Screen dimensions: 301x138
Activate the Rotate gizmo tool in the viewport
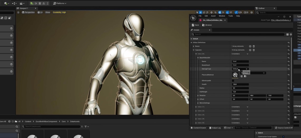click(x=204, y=12)
